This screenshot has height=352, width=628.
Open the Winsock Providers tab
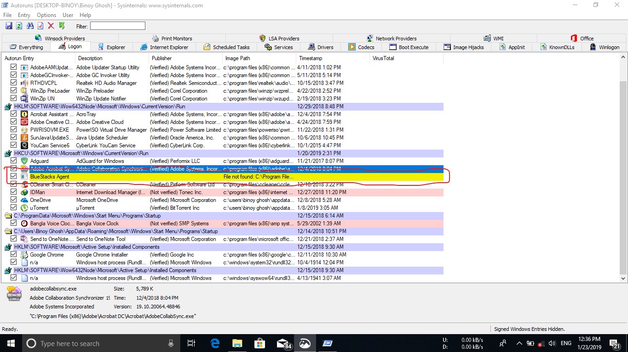point(59,39)
